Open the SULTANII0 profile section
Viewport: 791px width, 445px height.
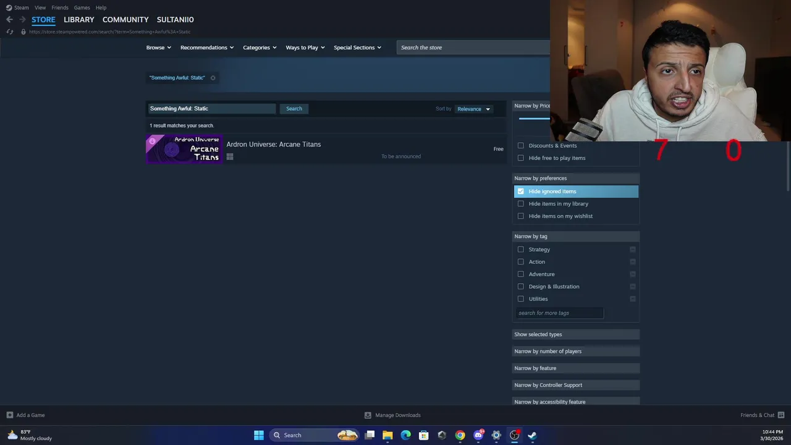pyautogui.click(x=176, y=20)
